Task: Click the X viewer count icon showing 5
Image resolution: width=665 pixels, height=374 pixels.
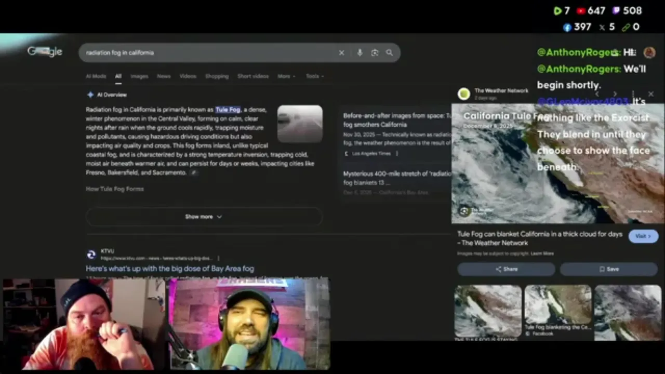Action: (602, 27)
